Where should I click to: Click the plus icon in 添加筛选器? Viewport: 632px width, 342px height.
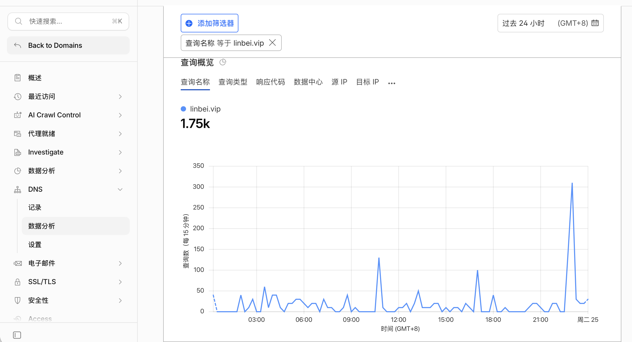189,23
